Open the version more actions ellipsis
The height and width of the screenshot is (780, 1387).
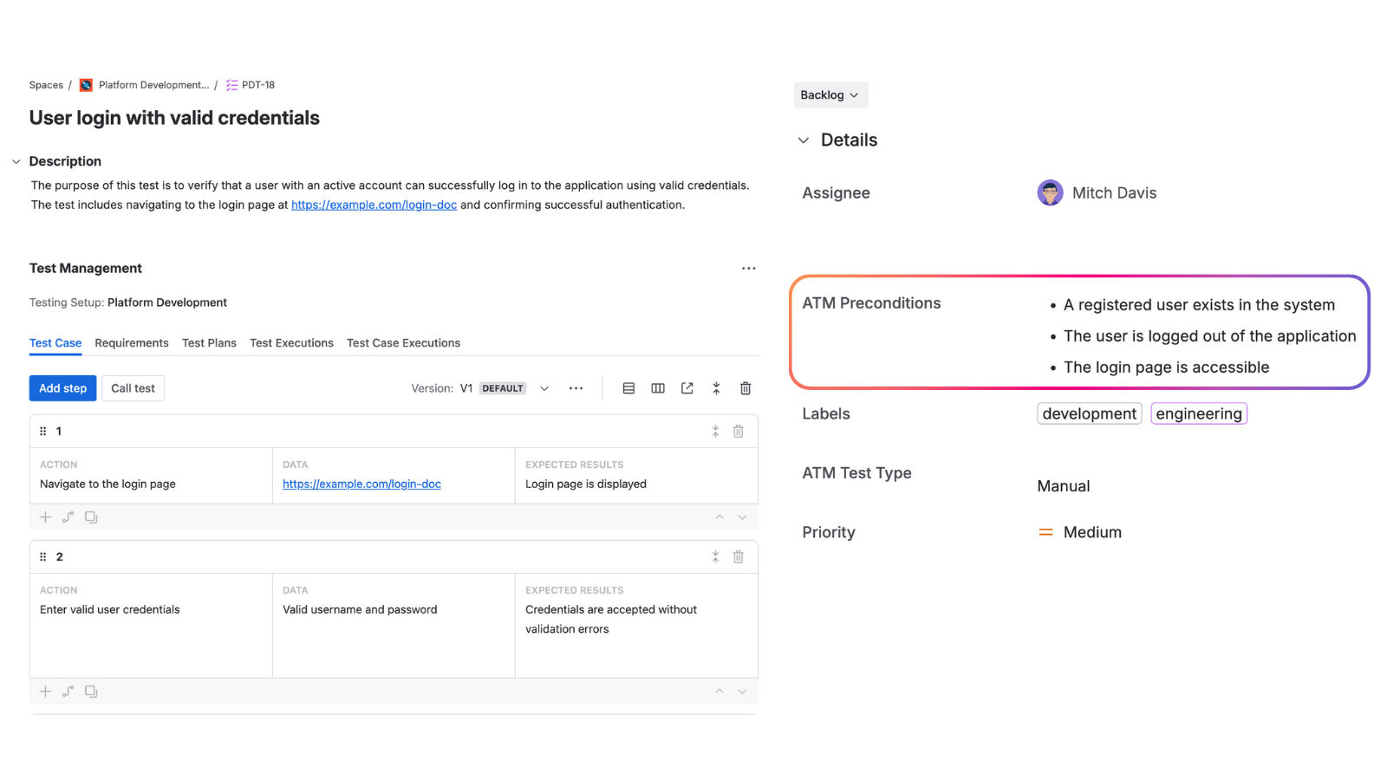point(576,388)
